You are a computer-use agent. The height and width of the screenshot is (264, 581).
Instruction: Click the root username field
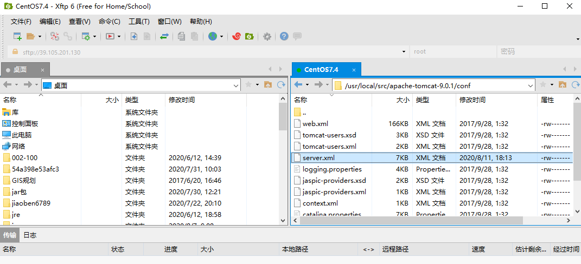click(453, 52)
